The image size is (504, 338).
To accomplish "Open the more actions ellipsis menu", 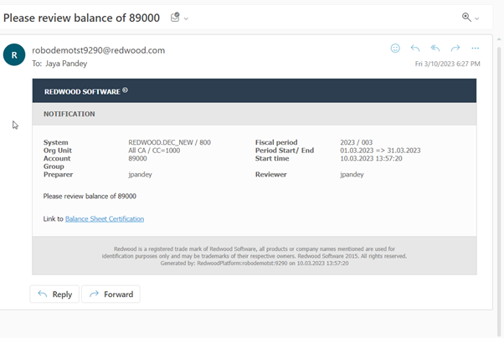I will 475,49.
